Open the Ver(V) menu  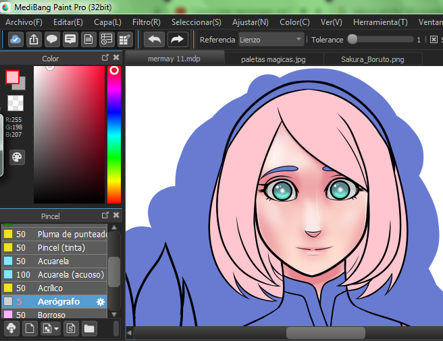tap(332, 22)
